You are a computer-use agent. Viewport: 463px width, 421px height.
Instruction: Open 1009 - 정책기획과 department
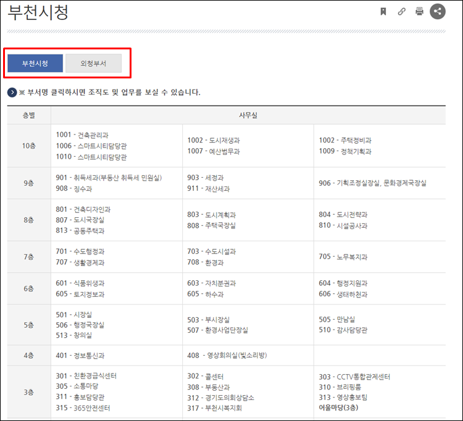(345, 151)
